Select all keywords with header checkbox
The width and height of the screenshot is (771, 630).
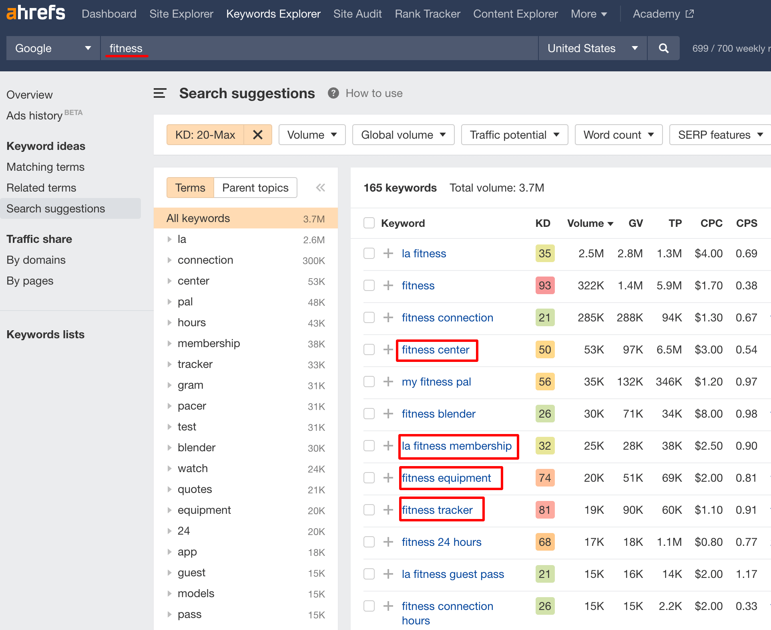(369, 223)
